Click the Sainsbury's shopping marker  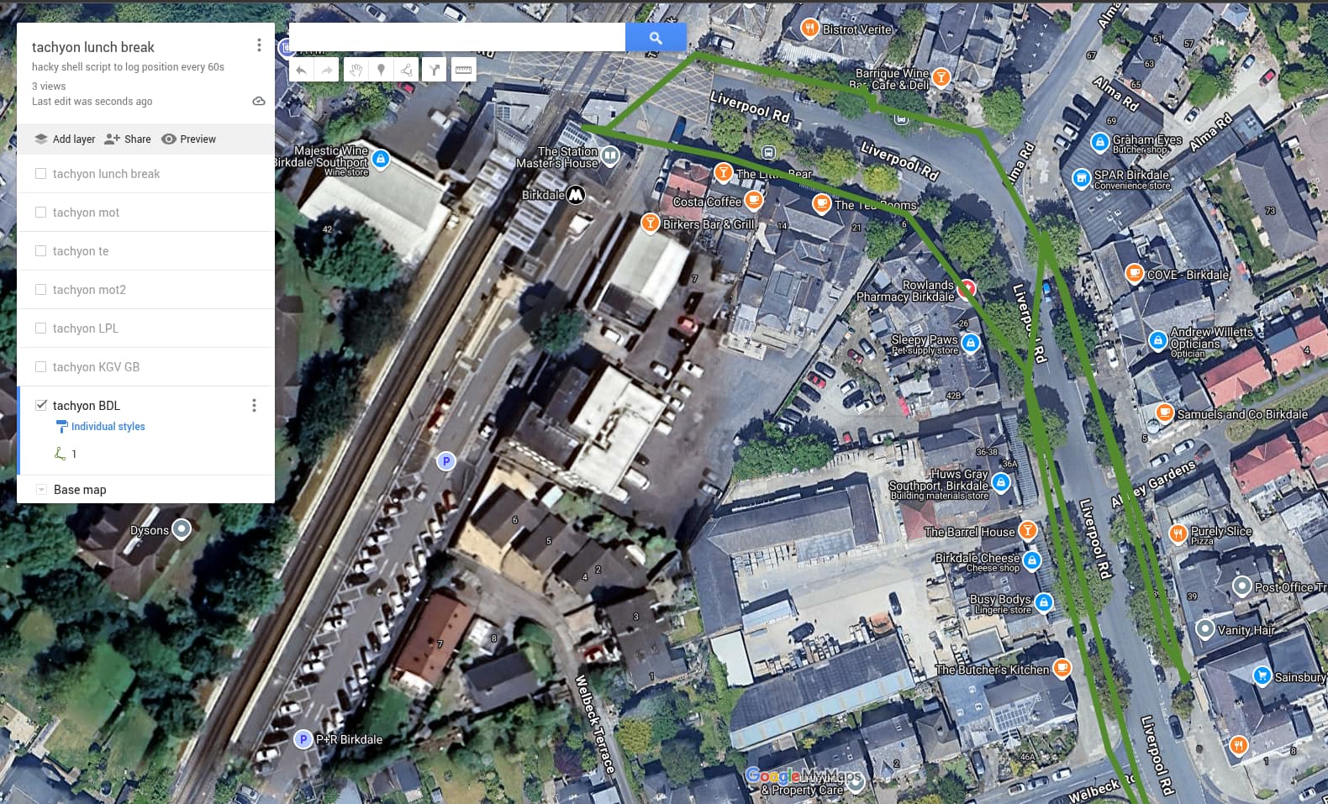pyautogui.click(x=1262, y=675)
